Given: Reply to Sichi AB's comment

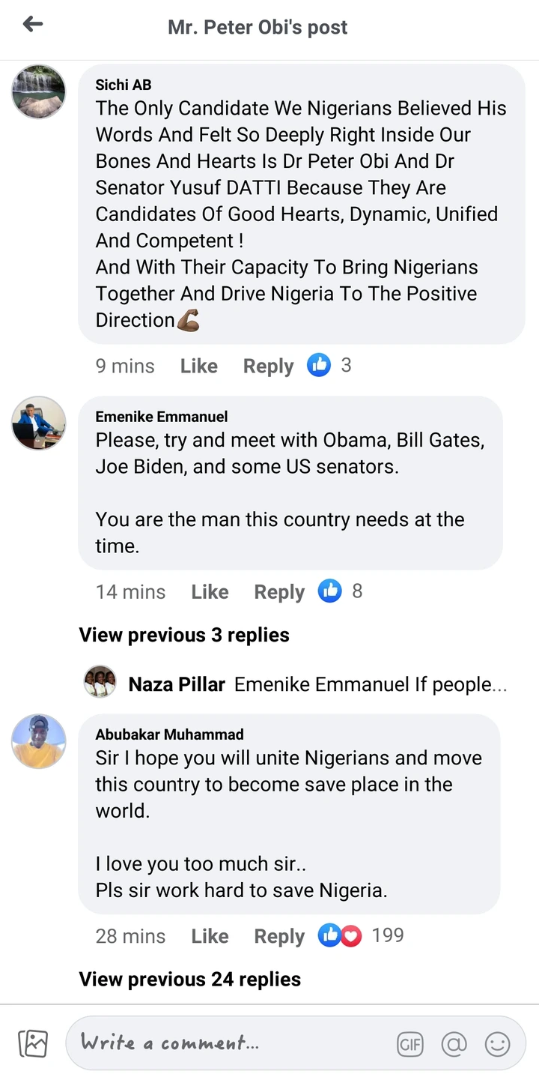Looking at the screenshot, I should click(x=268, y=366).
